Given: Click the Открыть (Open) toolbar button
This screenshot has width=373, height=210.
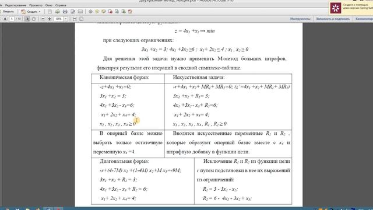Looking at the screenshot, I should click(7, 12).
